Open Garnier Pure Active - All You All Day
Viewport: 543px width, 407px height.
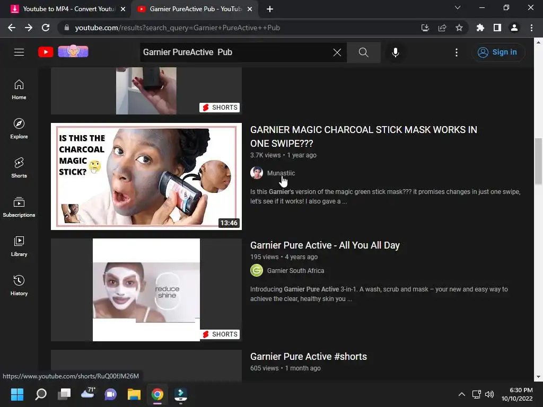tap(325, 245)
